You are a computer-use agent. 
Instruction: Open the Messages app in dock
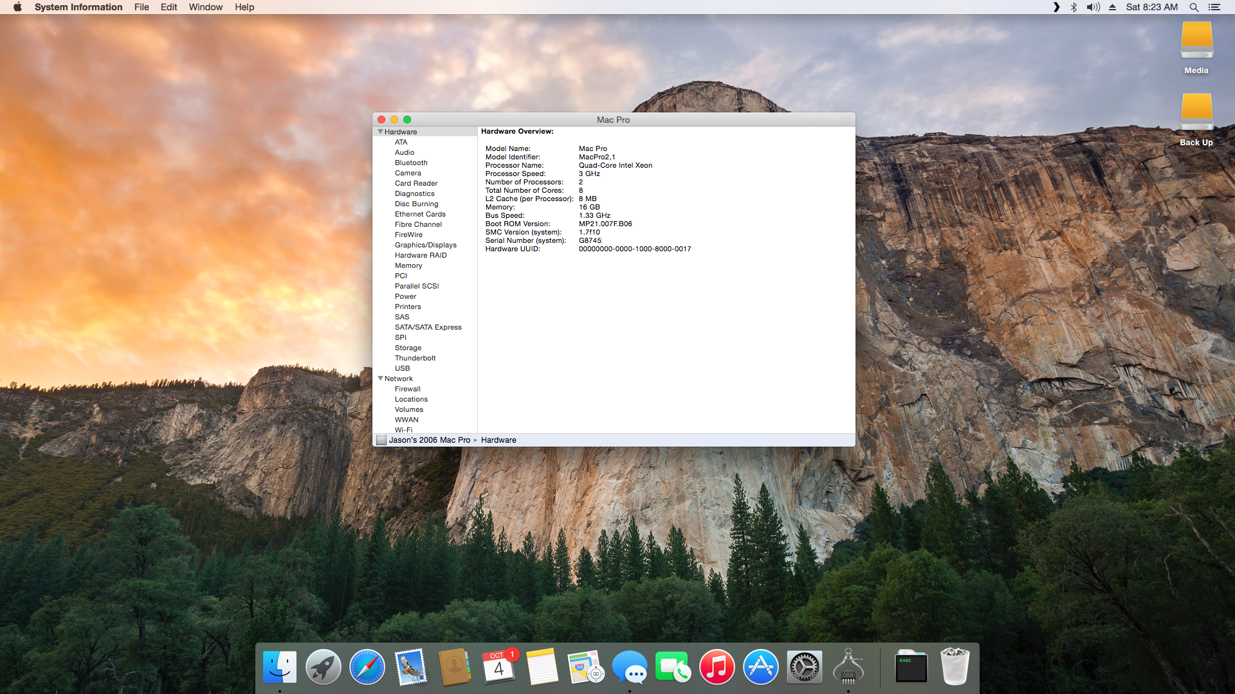pos(629,667)
